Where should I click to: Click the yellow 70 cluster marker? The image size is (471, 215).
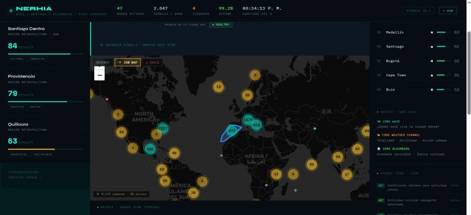point(193,193)
